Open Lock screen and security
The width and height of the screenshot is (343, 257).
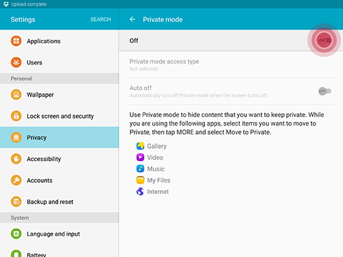60,116
